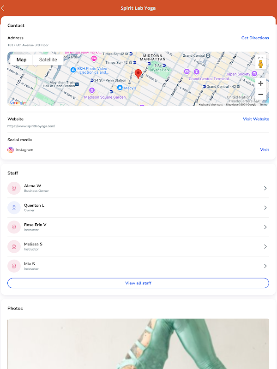Click the Instagram label text
Image resolution: width=277 pixels, height=369 pixels.
(24, 150)
